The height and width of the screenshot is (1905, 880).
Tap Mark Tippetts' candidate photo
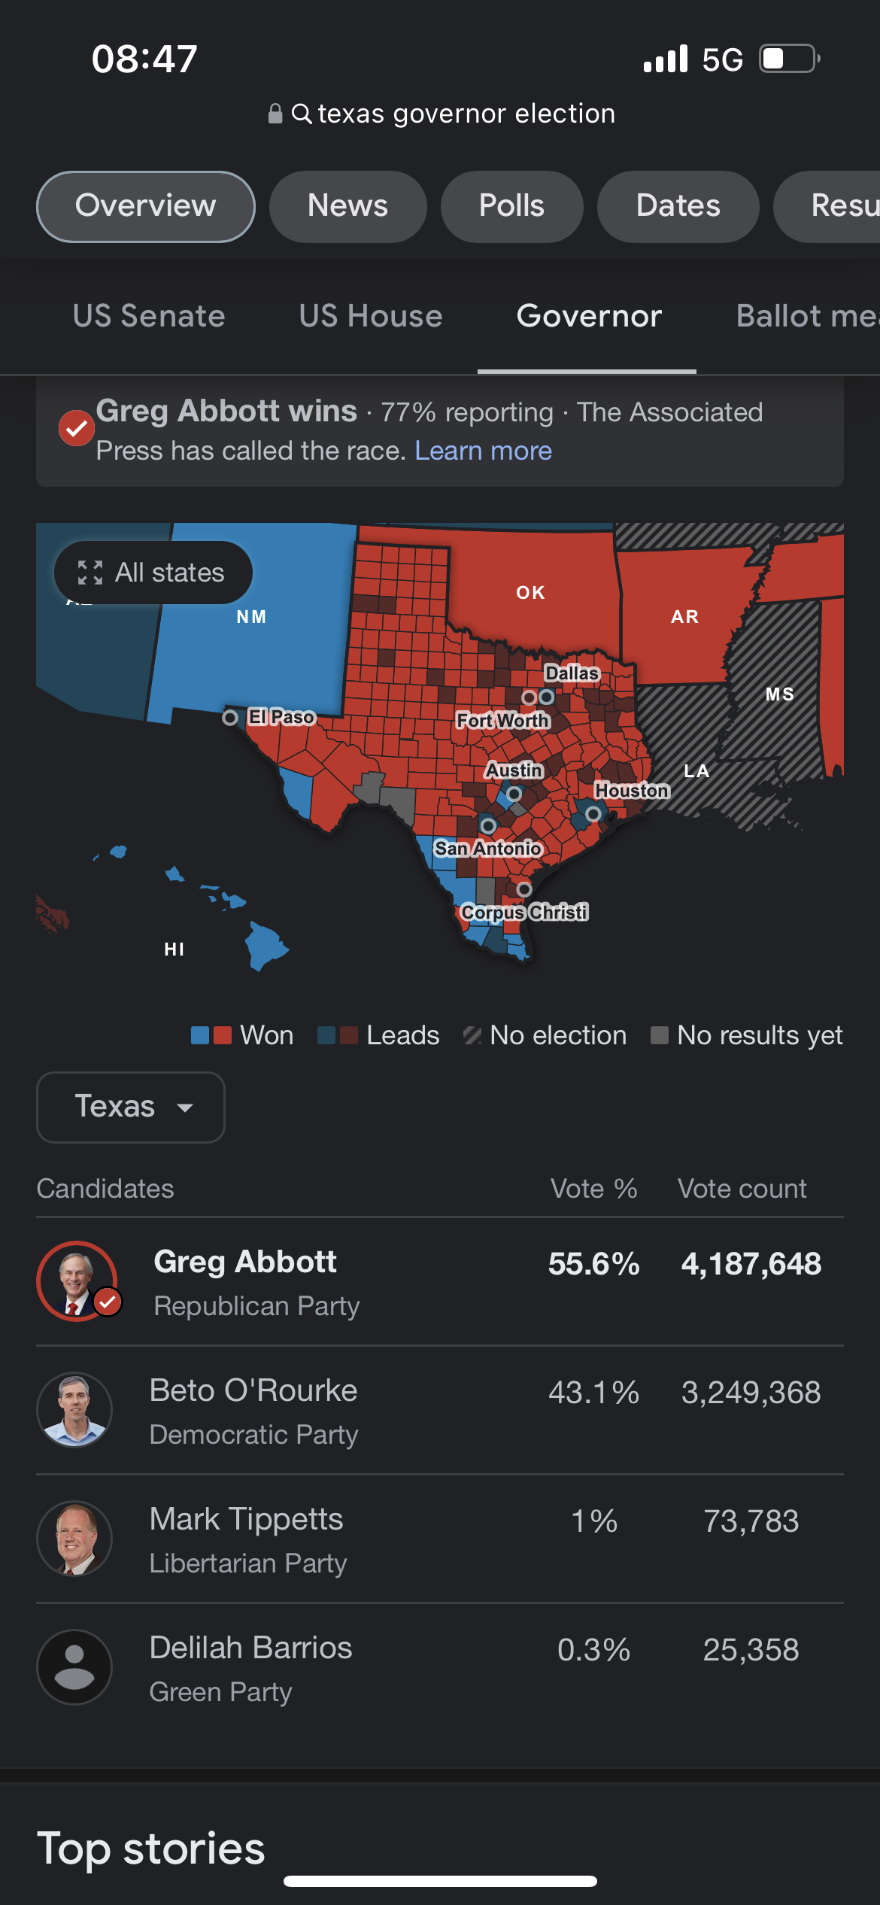pyautogui.click(x=74, y=1538)
